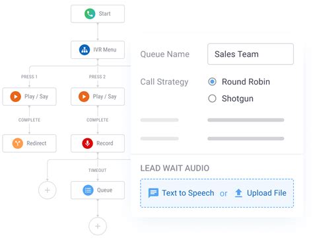Click the Queue Name input containing Sales Team
The image size is (313, 240).
point(250,54)
